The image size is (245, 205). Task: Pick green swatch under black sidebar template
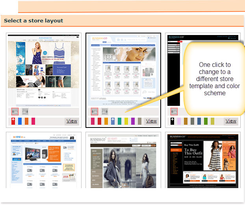(x=206, y=121)
